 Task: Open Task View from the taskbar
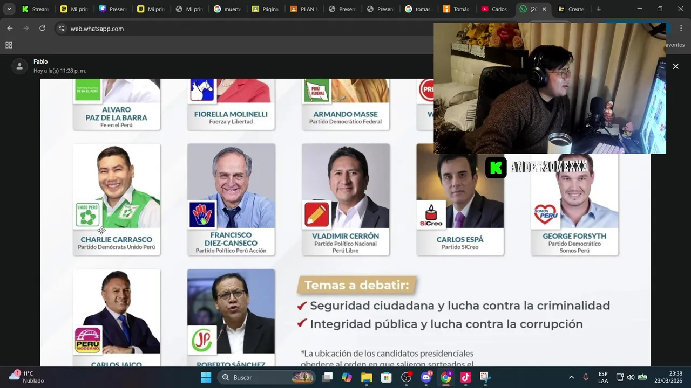327,377
